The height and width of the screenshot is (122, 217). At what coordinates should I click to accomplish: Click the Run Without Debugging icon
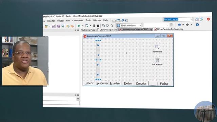[87, 26]
